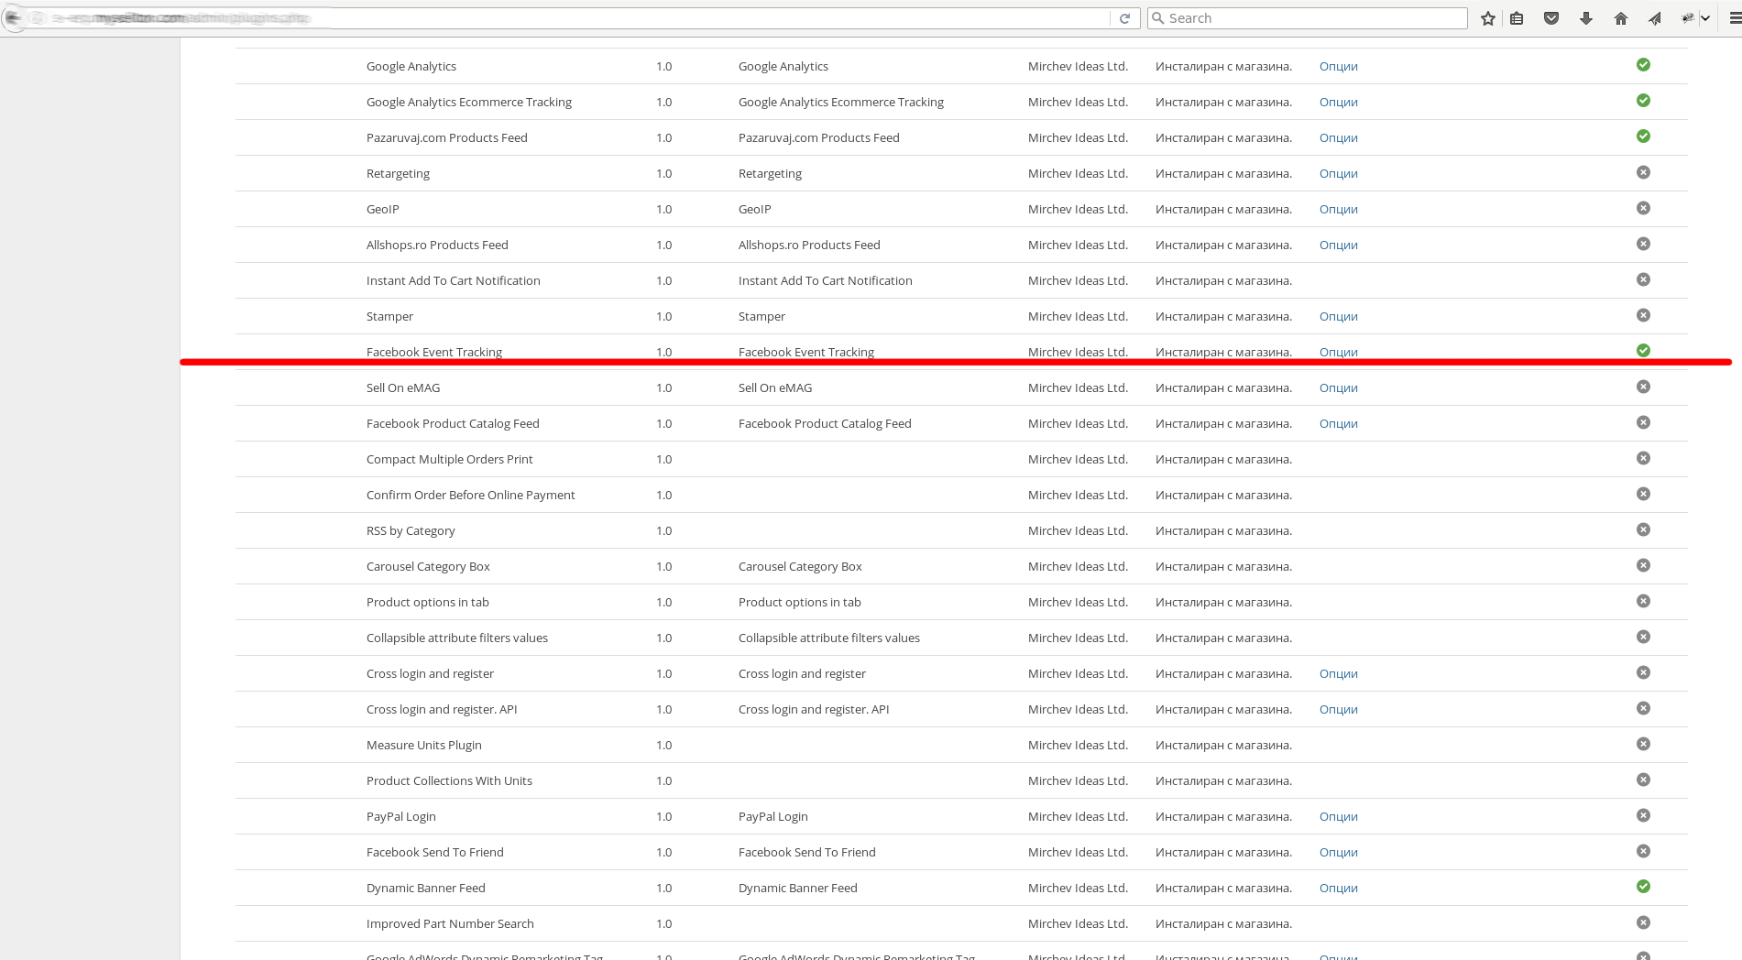This screenshot has width=1742, height=960.
Task: Click the bug extension icon
Action: click(1688, 18)
